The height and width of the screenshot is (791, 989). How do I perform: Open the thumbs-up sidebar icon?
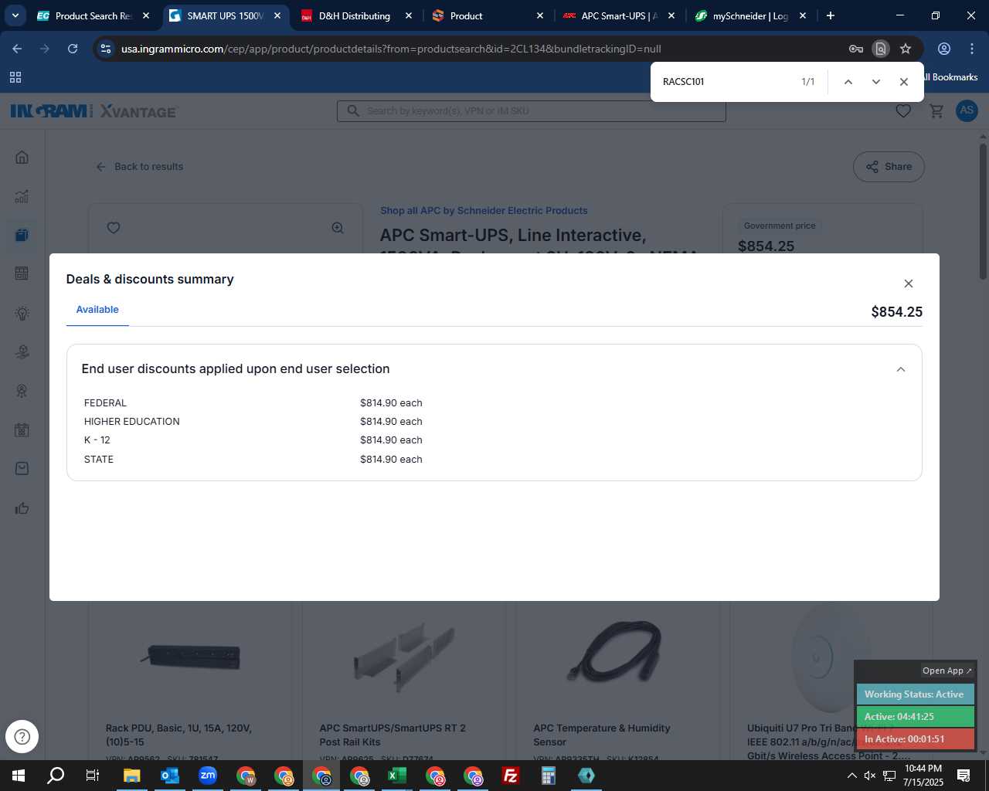coord(22,508)
